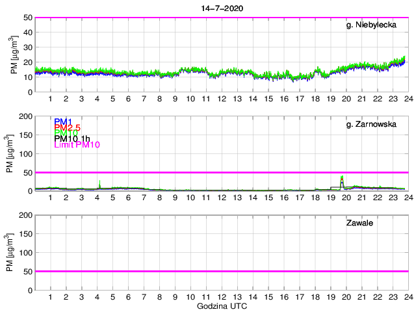Click the 50 y-tick on the Niebylecka plot
The image size is (416, 312).
tap(25, 18)
